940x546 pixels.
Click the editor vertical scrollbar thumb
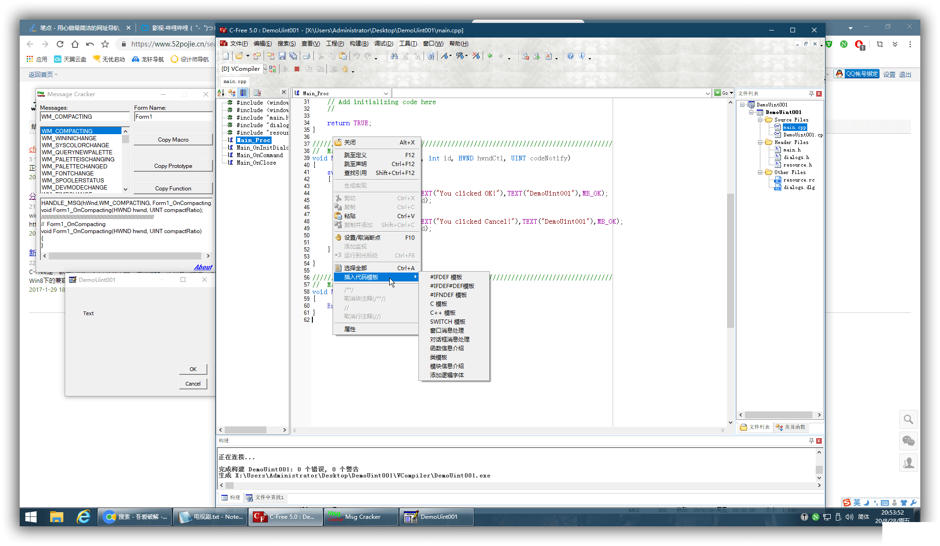coord(730,260)
